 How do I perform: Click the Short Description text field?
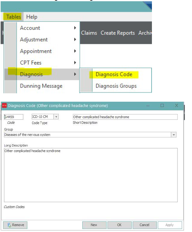(x=125, y=117)
